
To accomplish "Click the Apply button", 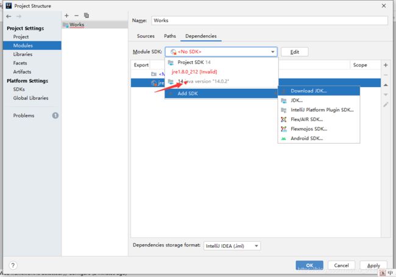I will [x=373, y=265].
